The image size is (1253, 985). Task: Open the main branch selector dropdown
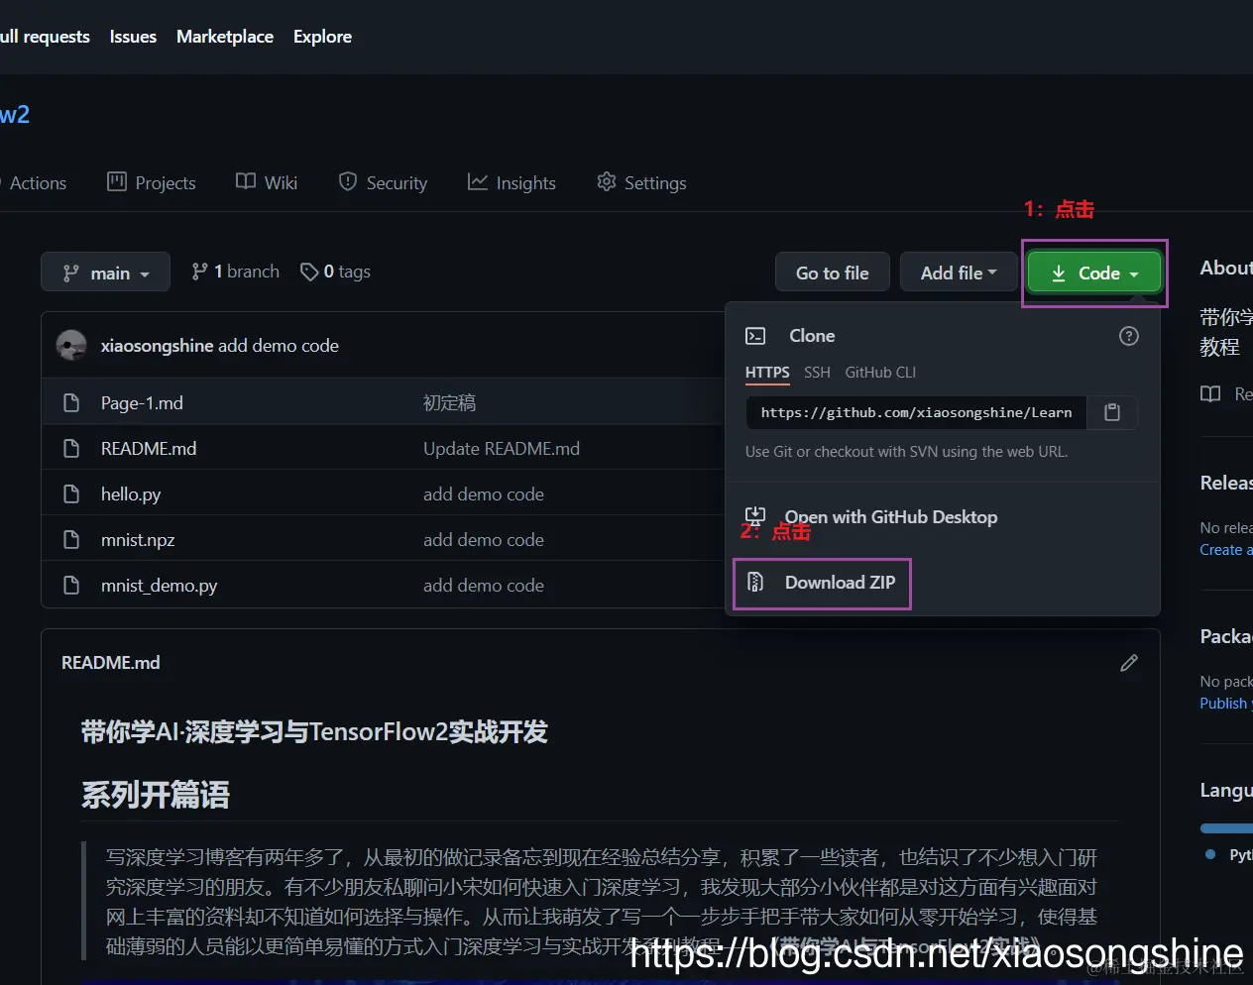pyautogui.click(x=105, y=273)
